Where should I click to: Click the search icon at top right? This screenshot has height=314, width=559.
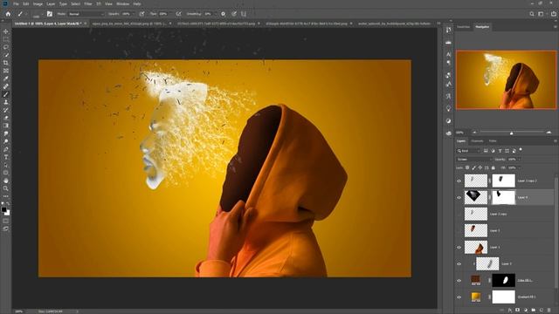click(x=532, y=14)
